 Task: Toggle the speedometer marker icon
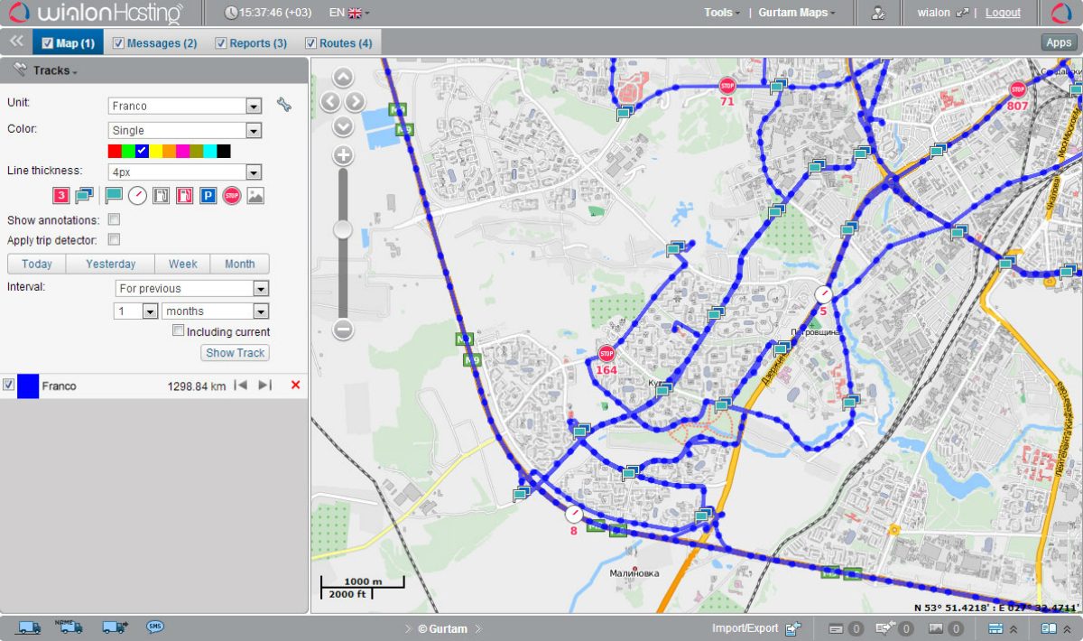[x=137, y=195]
